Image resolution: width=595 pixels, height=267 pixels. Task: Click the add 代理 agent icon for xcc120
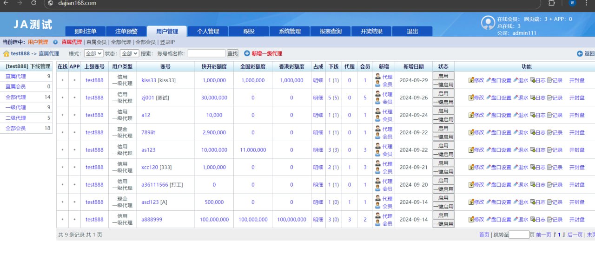coord(378,163)
